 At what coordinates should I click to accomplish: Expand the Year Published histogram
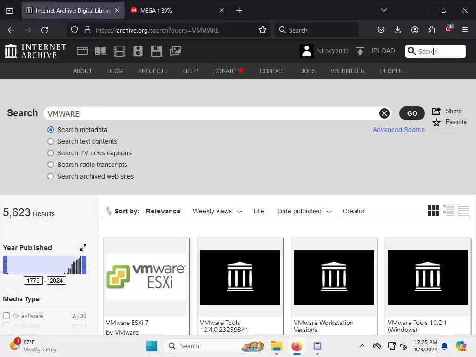click(83, 247)
